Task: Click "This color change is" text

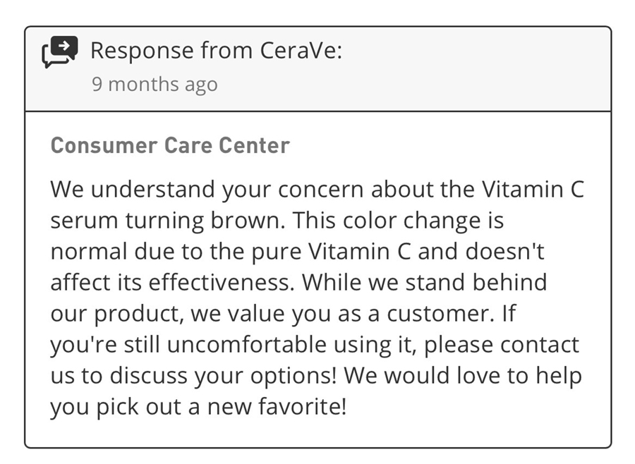Action: click(x=398, y=221)
